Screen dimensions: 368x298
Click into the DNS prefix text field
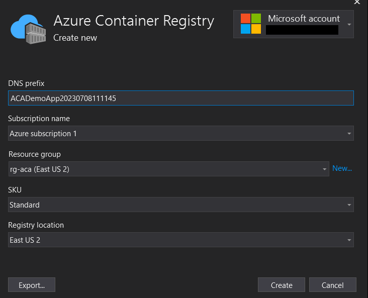tap(181, 98)
